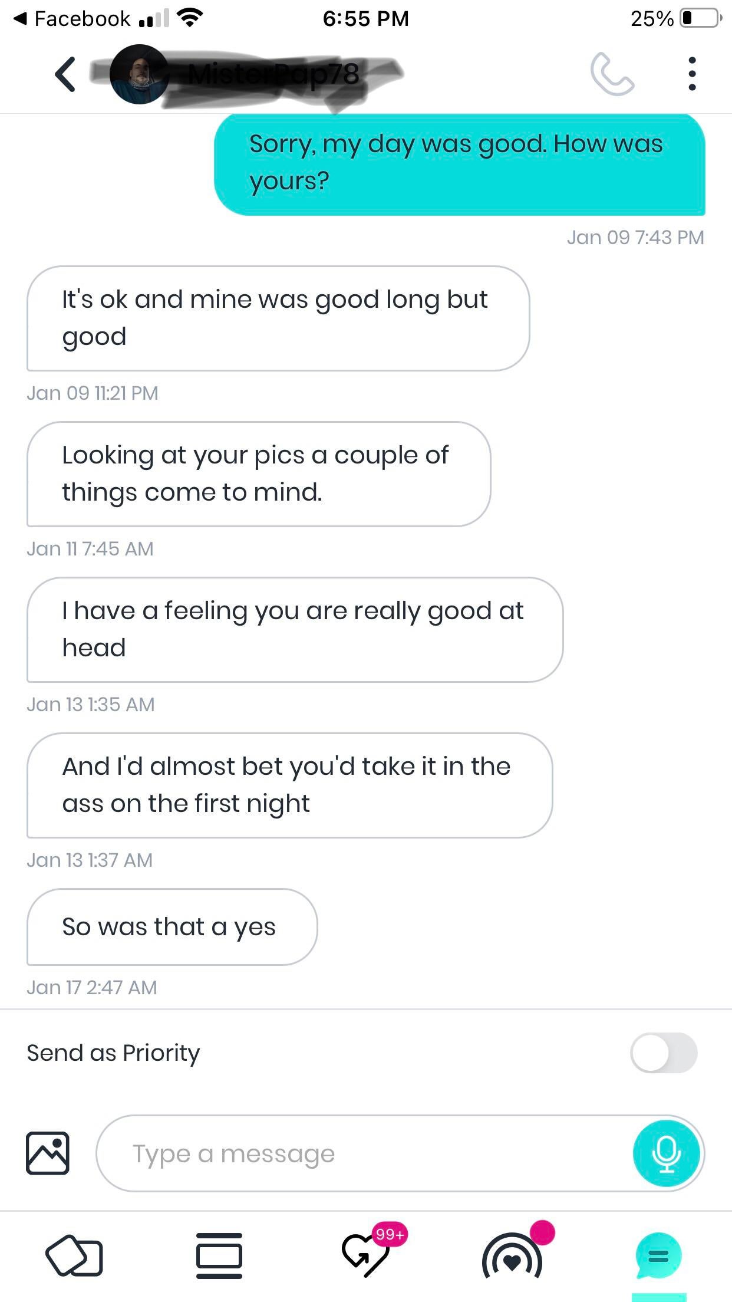Tap the "So was that a yes" message
732x1302 pixels.
coord(172,926)
